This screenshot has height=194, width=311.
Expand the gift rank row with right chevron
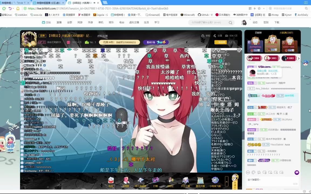[299, 58]
